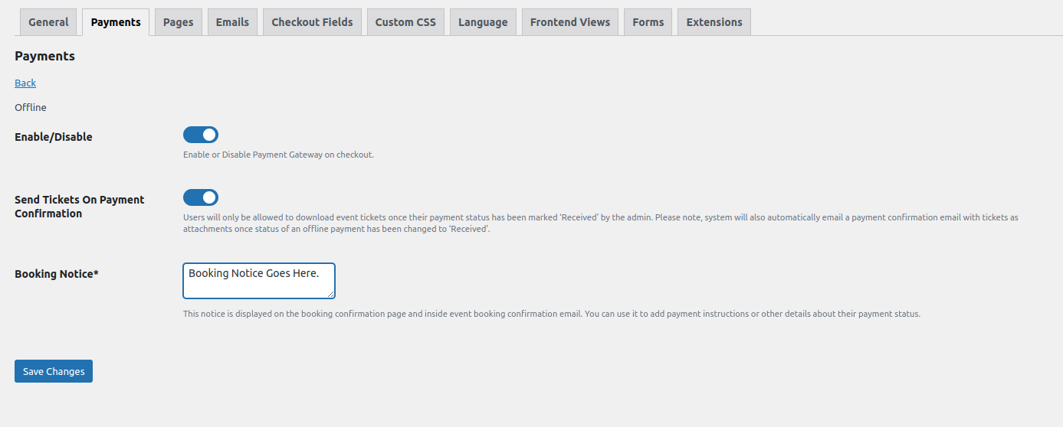Select the Frontend Views tab
The width and height of the screenshot is (1063, 427).
click(570, 22)
